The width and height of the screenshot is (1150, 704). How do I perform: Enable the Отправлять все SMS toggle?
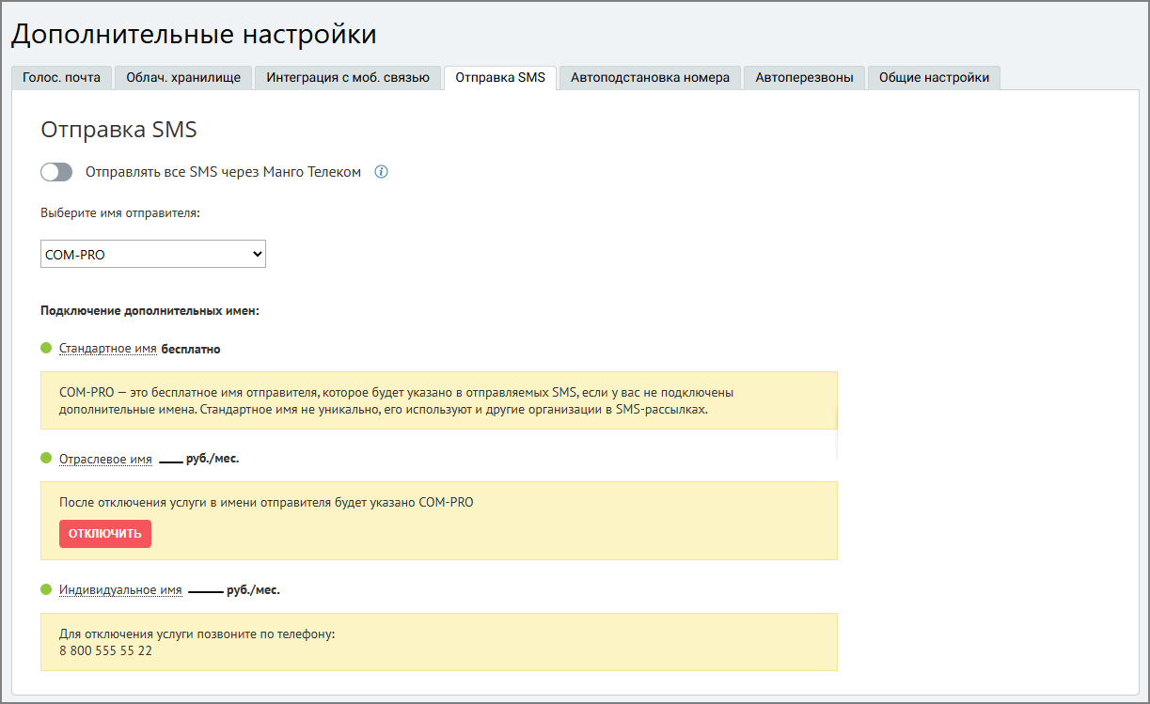pos(56,172)
